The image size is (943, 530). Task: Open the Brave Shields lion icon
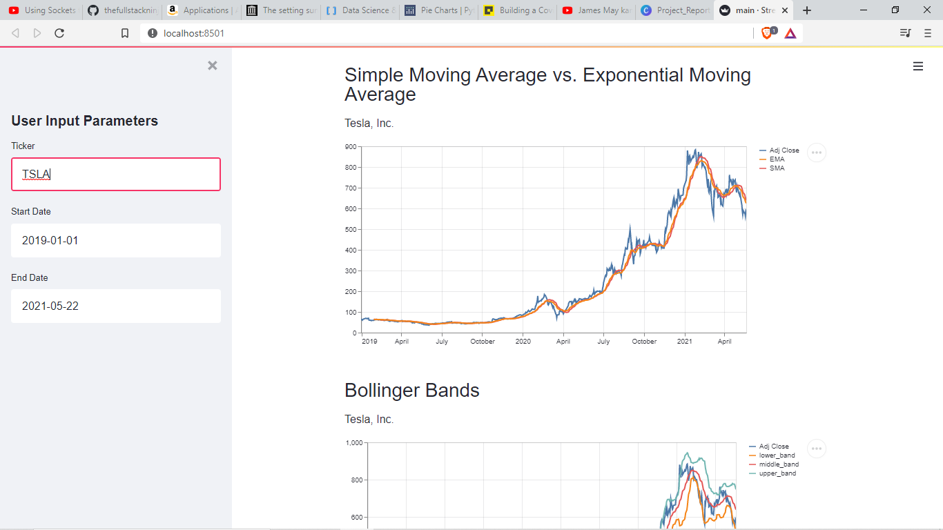(x=768, y=32)
